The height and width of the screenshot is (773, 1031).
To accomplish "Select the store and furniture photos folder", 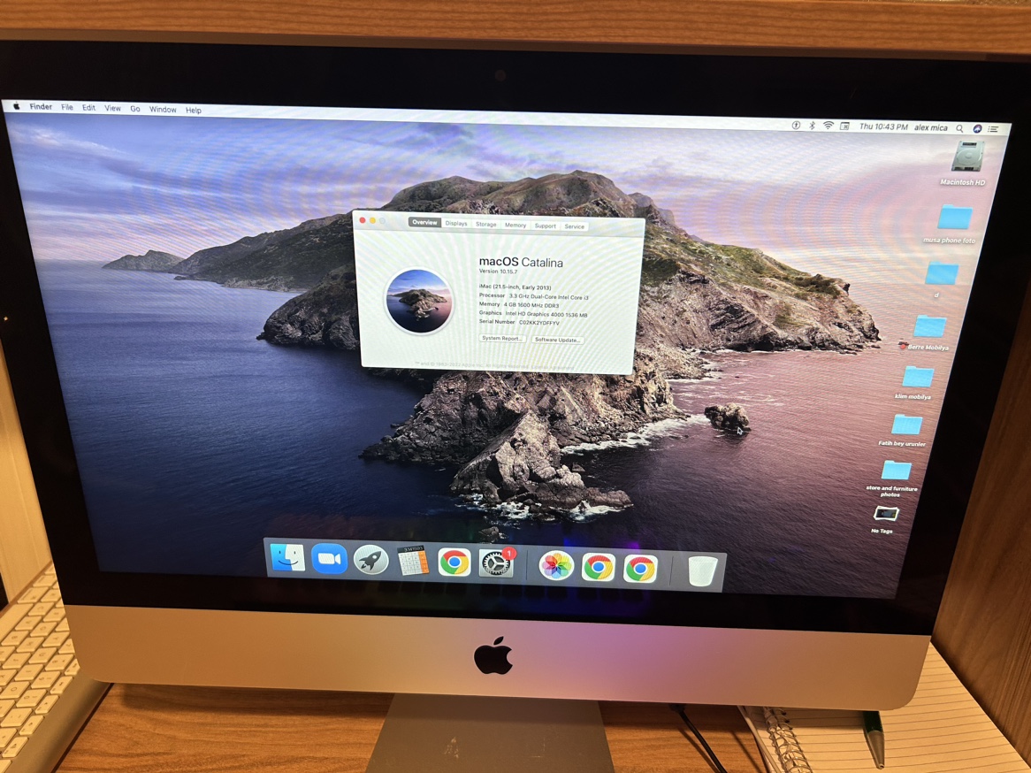I will (894, 477).
